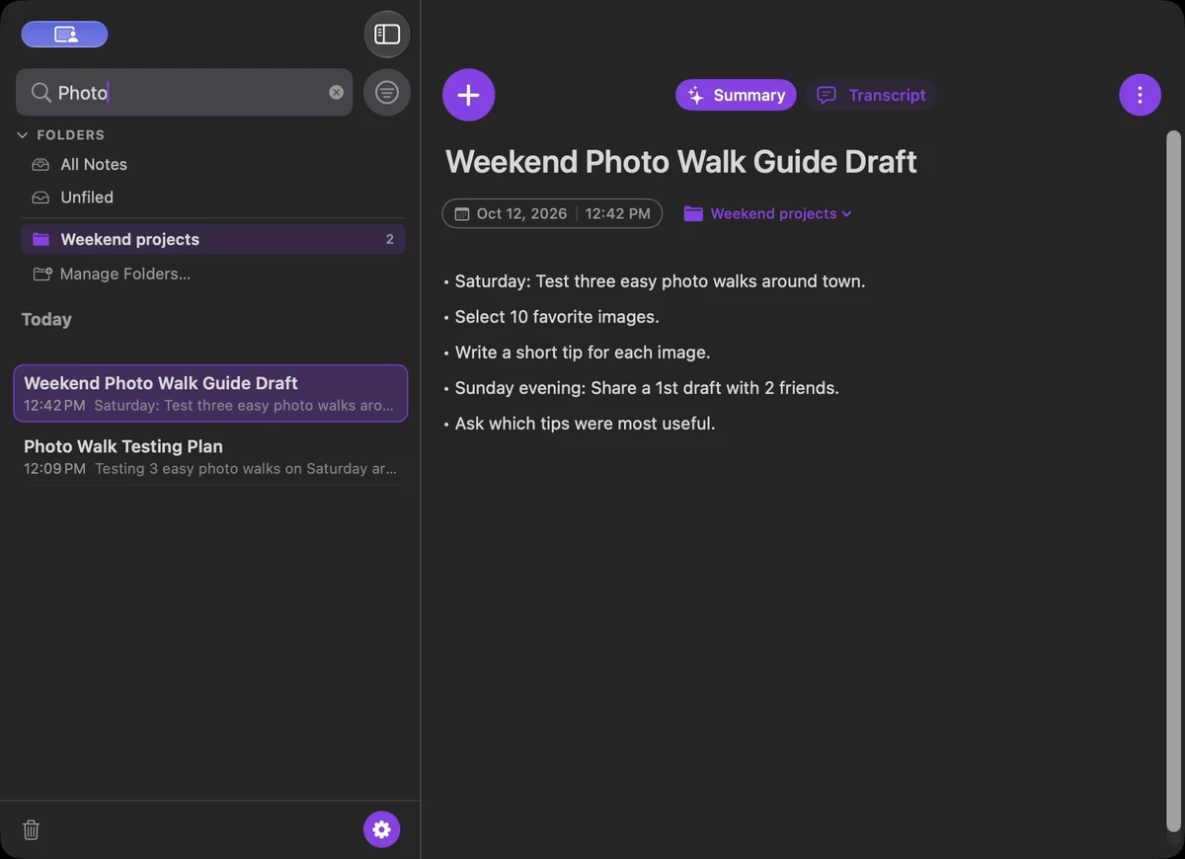Click the search field containing Photo
The height and width of the screenshot is (859, 1185).
(x=184, y=92)
